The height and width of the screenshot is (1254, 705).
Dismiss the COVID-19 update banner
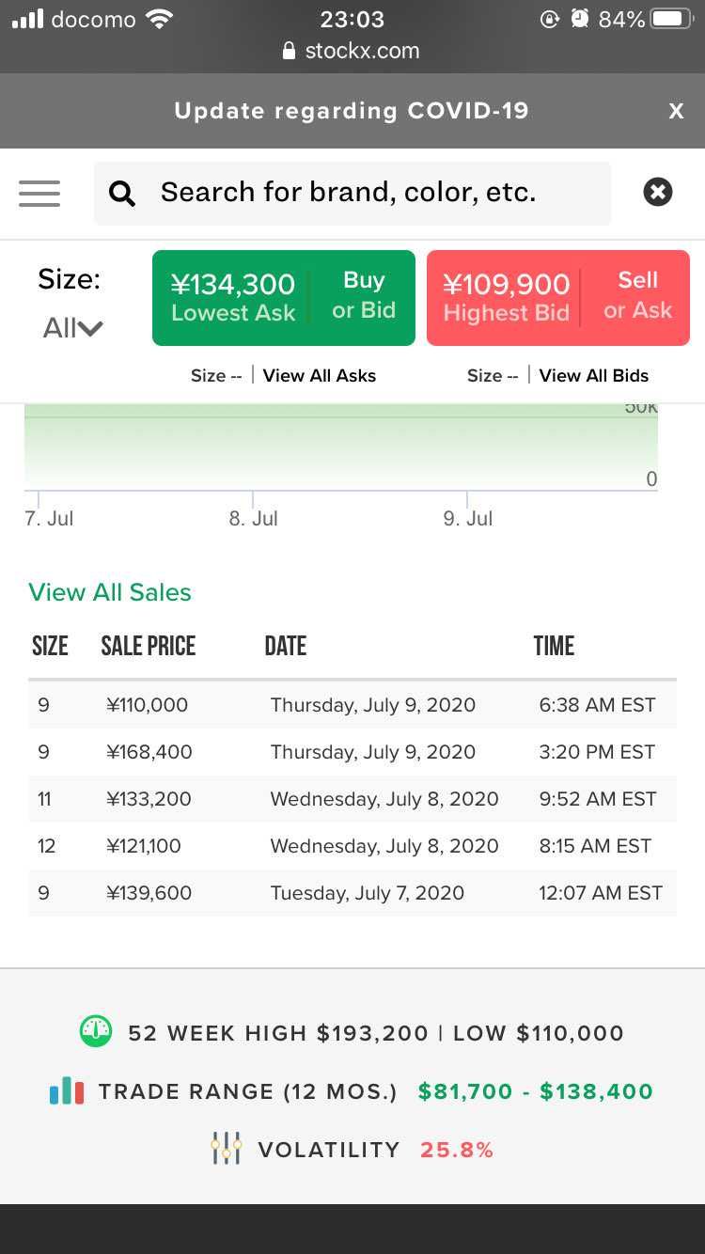(676, 111)
